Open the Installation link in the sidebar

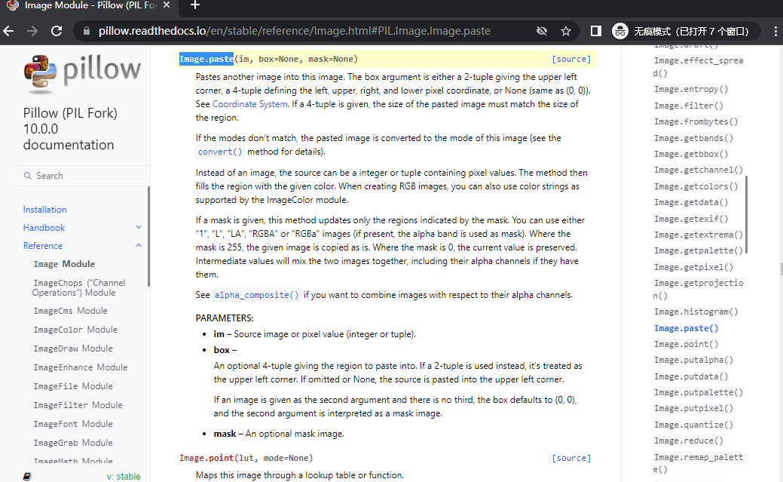pyautogui.click(x=45, y=210)
